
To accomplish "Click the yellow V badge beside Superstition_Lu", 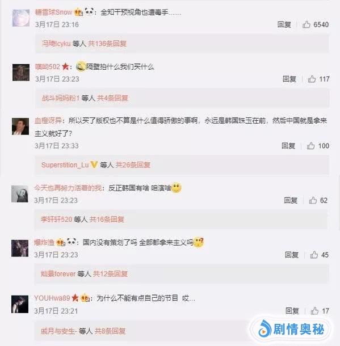I will [x=94, y=164].
